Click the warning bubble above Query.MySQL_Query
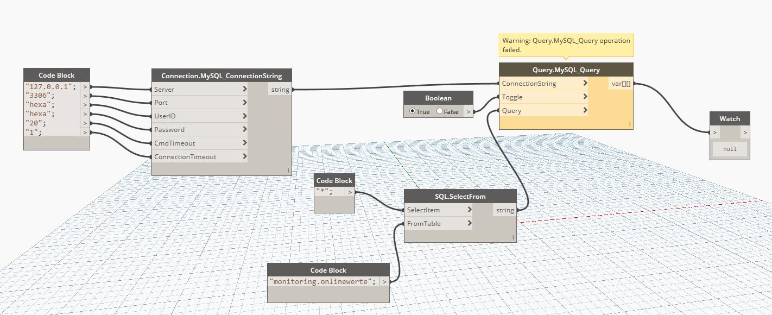The image size is (772, 315). tap(566, 45)
